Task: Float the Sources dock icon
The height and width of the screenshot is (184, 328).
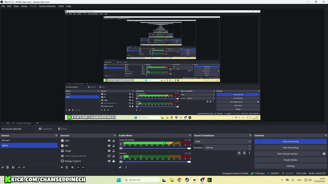Action: pos(115,135)
